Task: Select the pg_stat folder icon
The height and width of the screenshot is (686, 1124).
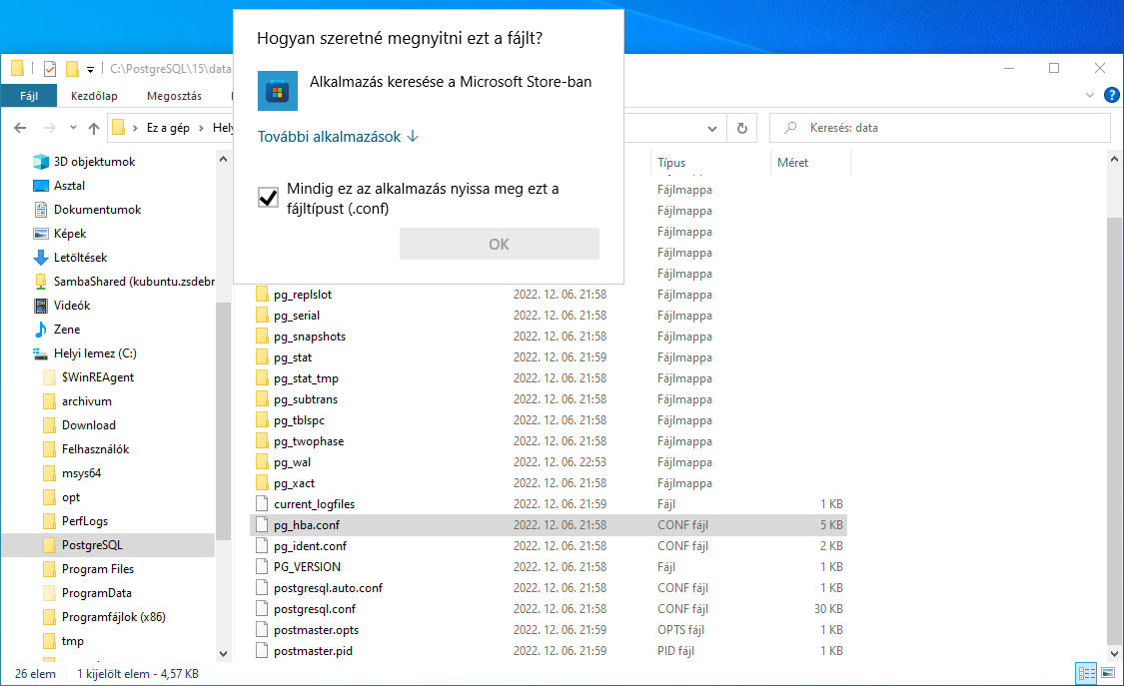Action: 263,357
